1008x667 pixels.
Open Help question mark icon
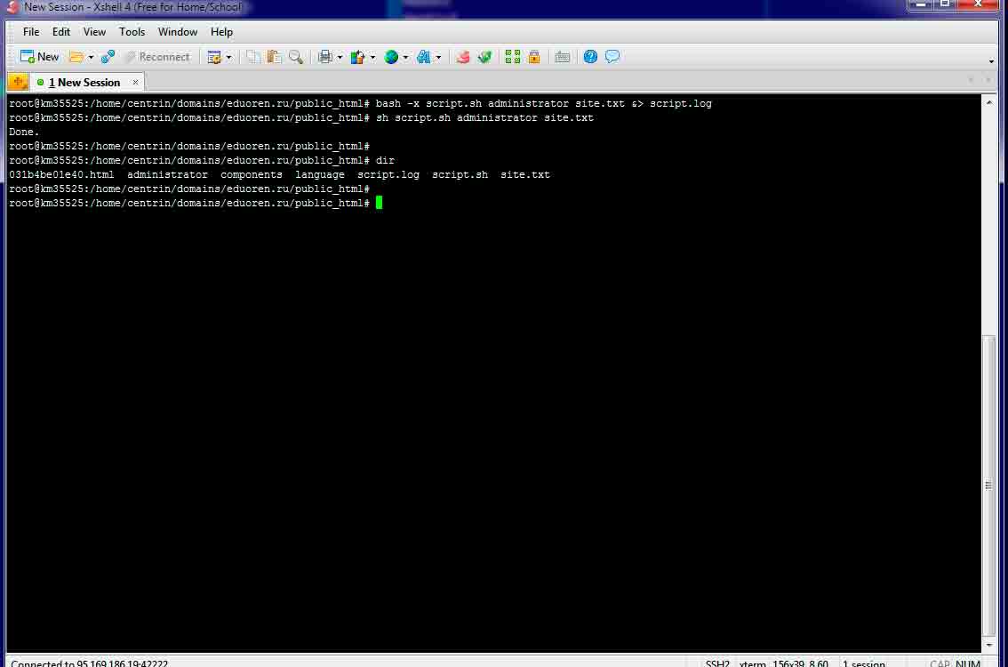coord(590,57)
